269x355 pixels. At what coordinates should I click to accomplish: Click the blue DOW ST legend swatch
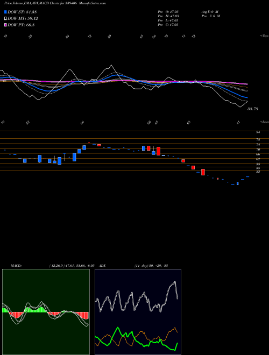(x=6, y=12)
